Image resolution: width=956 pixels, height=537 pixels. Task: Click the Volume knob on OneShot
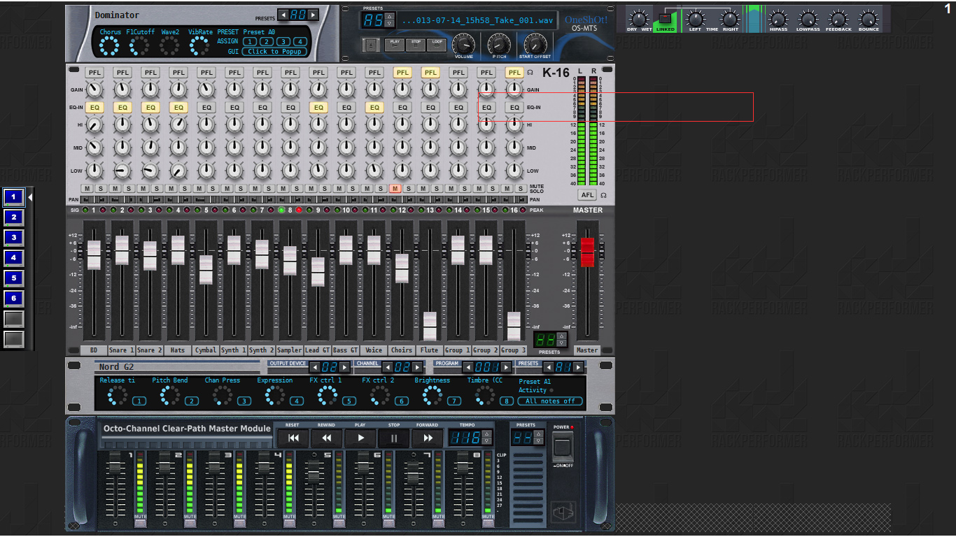(463, 43)
